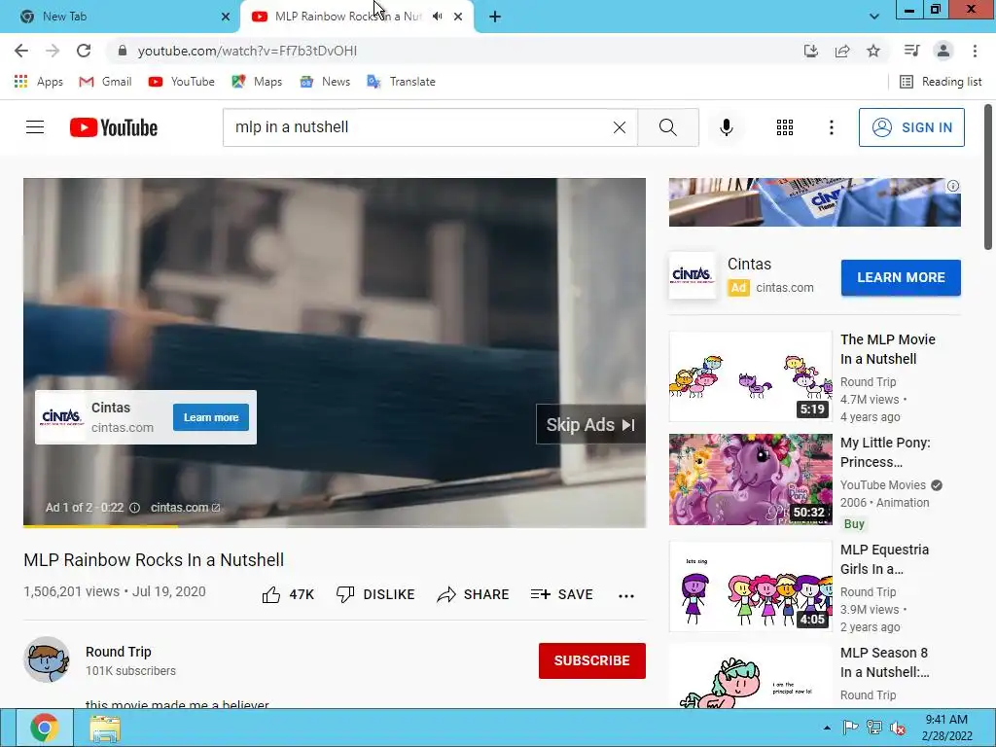This screenshot has height=747, width=996.
Task: Open the Apps bookmark
Action: (38, 82)
